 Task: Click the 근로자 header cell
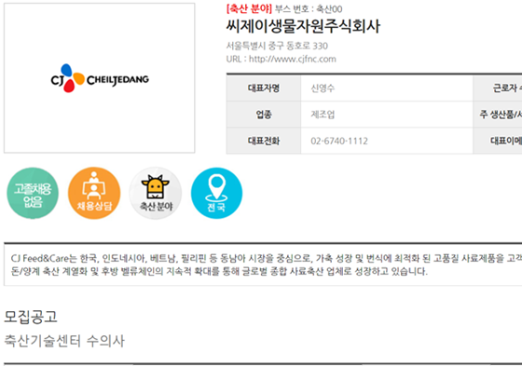point(498,88)
